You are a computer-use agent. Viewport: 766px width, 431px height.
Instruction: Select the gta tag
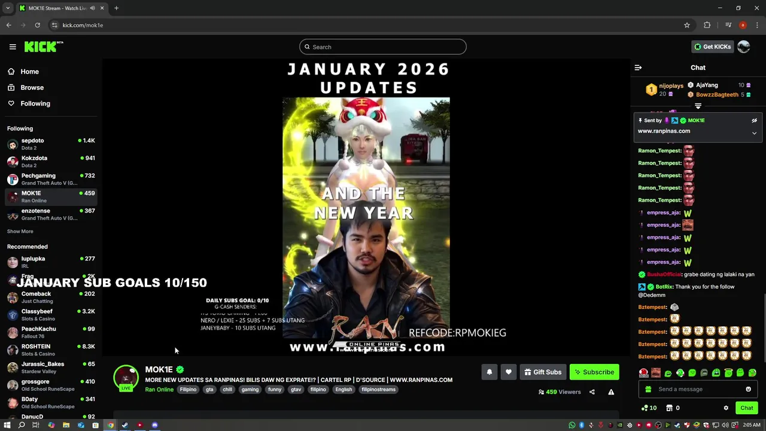(209, 389)
